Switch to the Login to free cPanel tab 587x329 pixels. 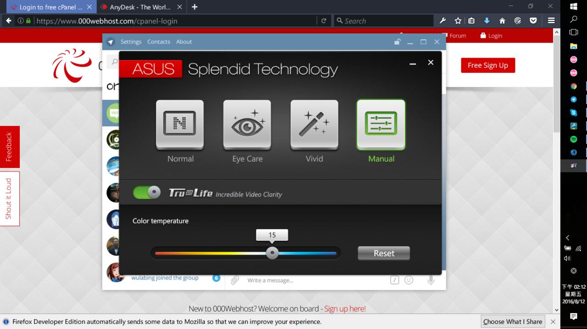50,7
